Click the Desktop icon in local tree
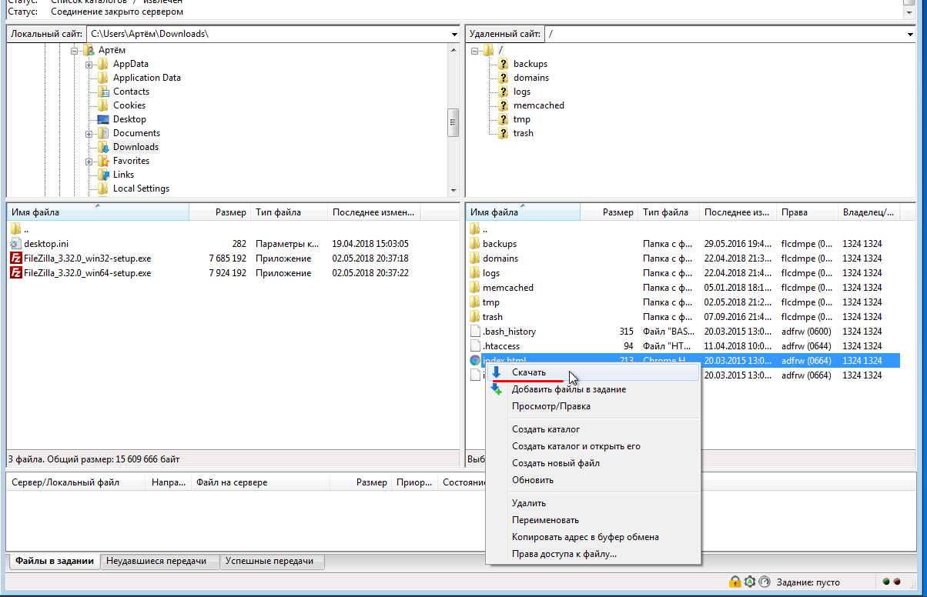This screenshot has width=927, height=597. pos(101,119)
